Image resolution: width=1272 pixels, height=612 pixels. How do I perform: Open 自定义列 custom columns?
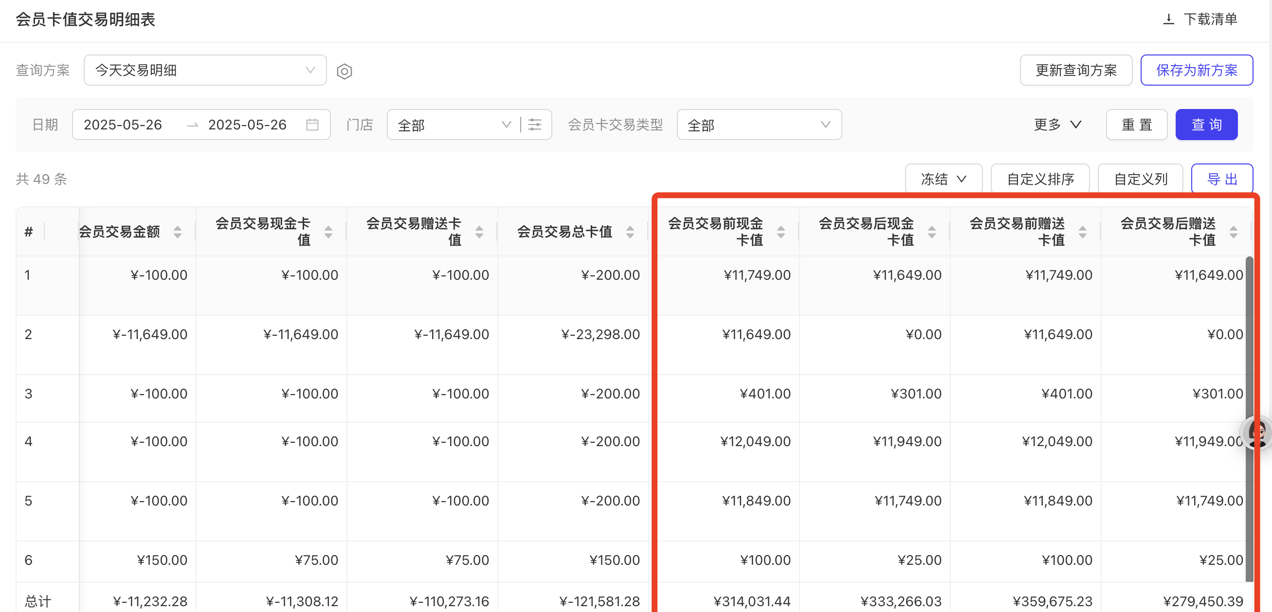[1140, 179]
